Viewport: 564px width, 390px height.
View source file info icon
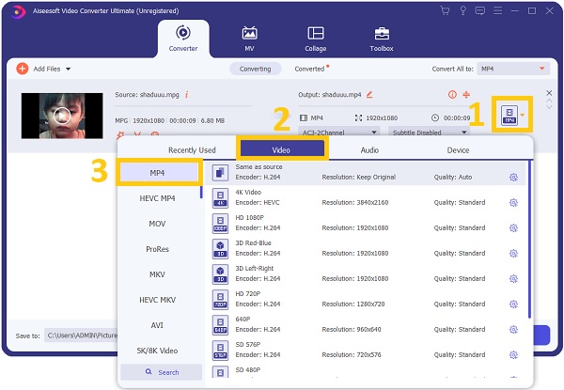click(187, 95)
